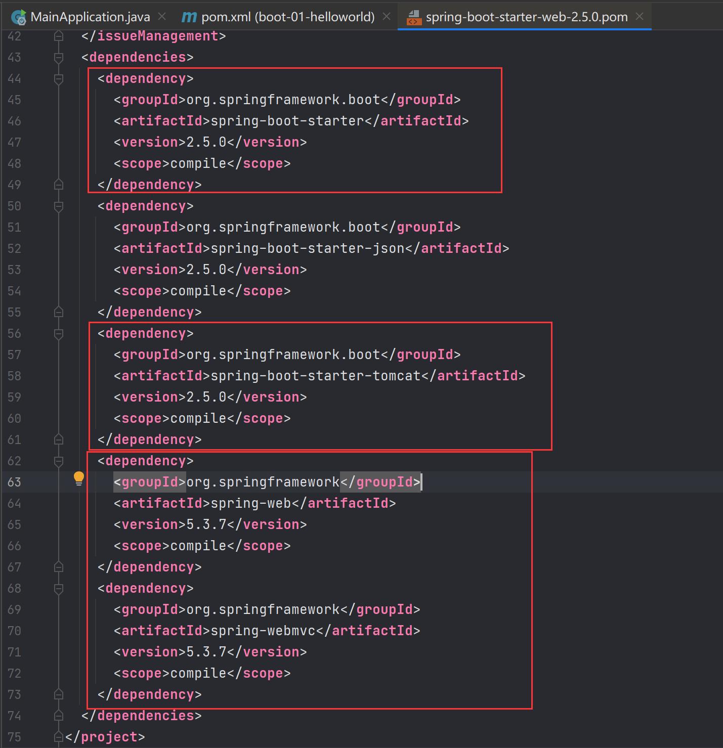Collapse the dependencies block at line 43
The image size is (723, 748).
[x=59, y=57]
